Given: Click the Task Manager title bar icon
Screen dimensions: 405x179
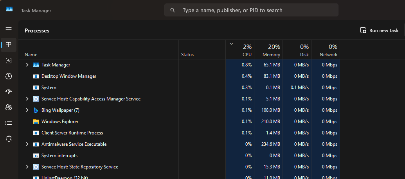Looking at the screenshot, I should tap(9, 9).
